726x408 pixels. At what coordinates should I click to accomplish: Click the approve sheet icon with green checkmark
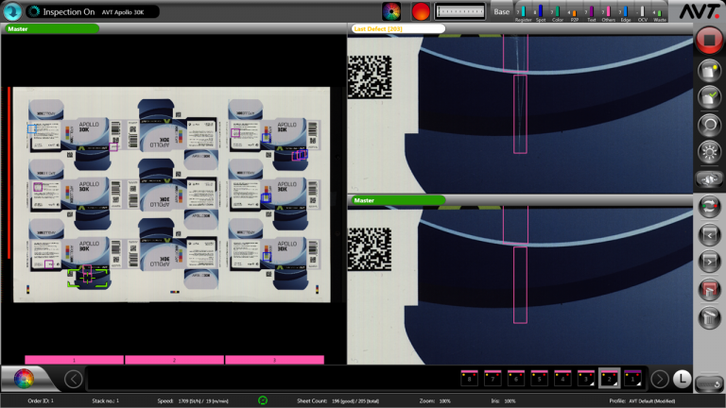tap(709, 97)
